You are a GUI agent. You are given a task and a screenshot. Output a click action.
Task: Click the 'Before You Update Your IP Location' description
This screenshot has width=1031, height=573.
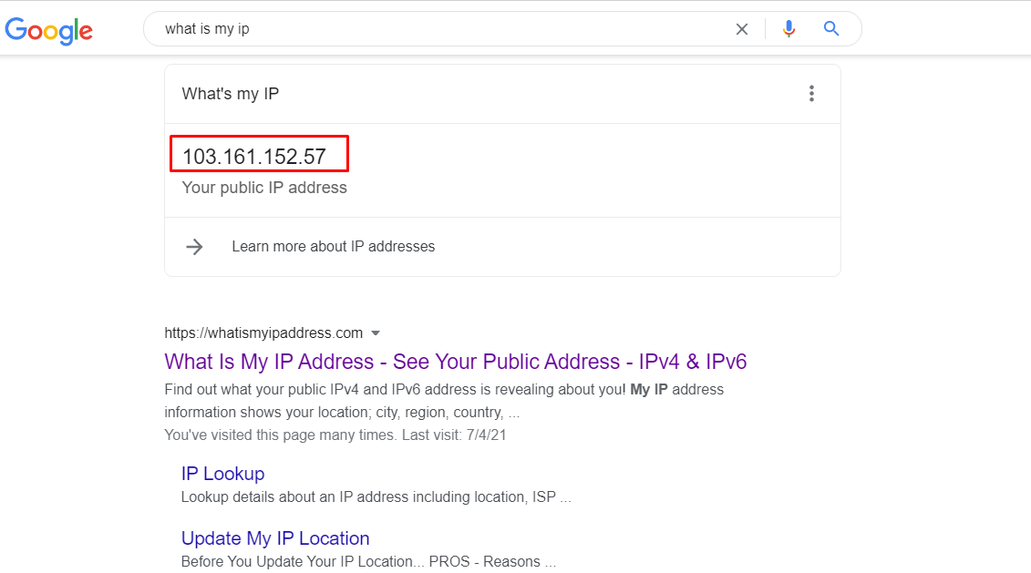point(368,561)
